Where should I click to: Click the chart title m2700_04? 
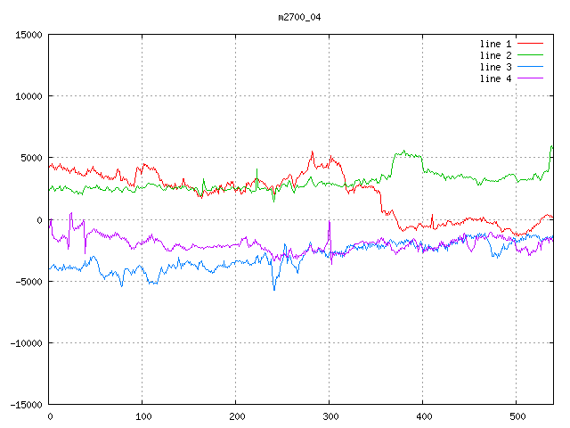click(x=299, y=17)
